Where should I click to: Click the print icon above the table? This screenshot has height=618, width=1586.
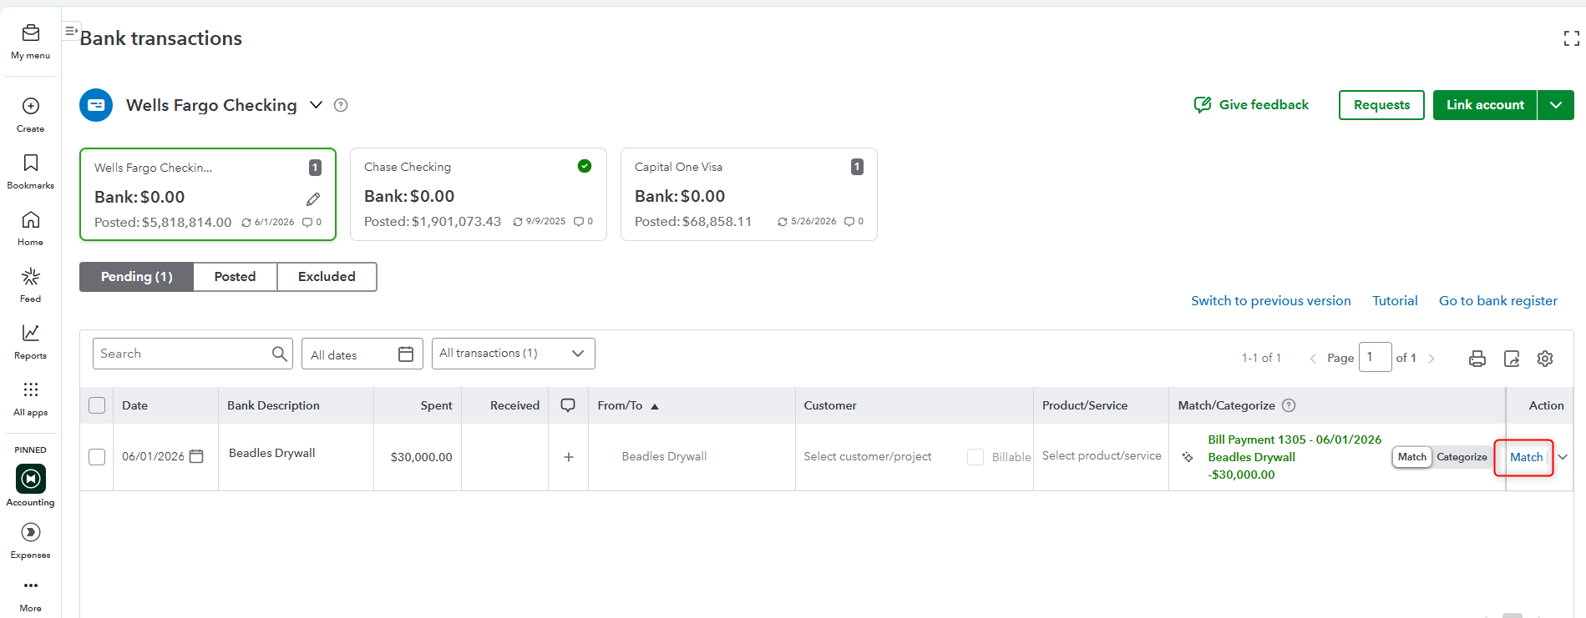click(x=1477, y=359)
